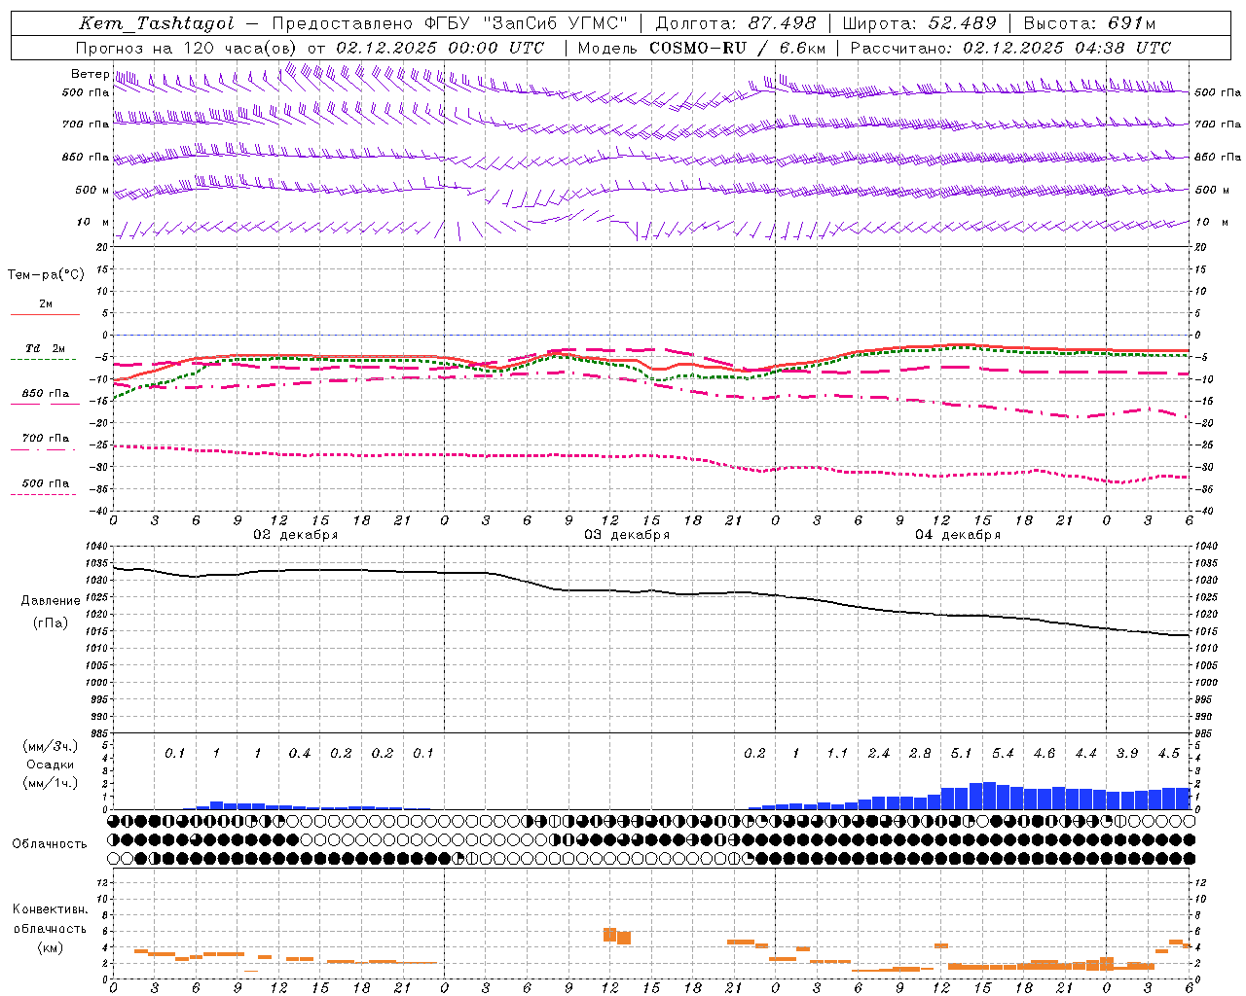
Task: Click the 'Модель COSMO-RU / 6.6км' label
Action: coord(702,48)
